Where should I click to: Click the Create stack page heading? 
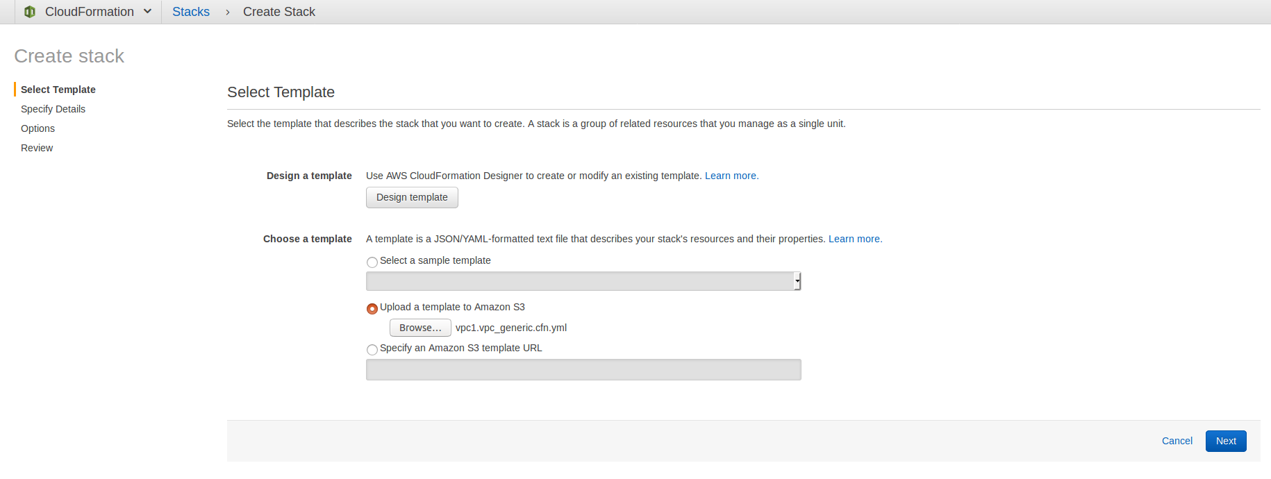(x=69, y=56)
